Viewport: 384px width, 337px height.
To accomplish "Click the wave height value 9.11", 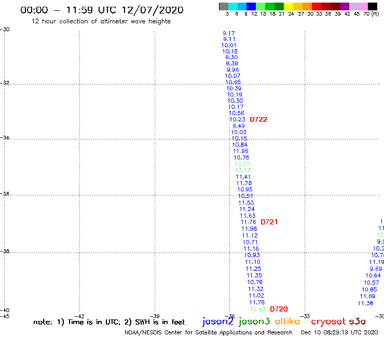I will [229, 39].
